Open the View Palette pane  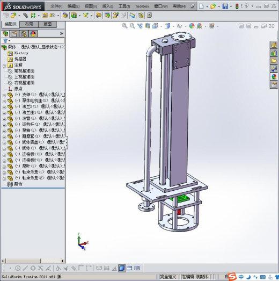click(x=274, y=69)
